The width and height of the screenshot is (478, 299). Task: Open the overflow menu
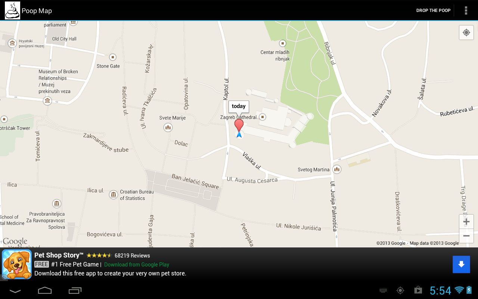pyautogui.click(x=466, y=10)
